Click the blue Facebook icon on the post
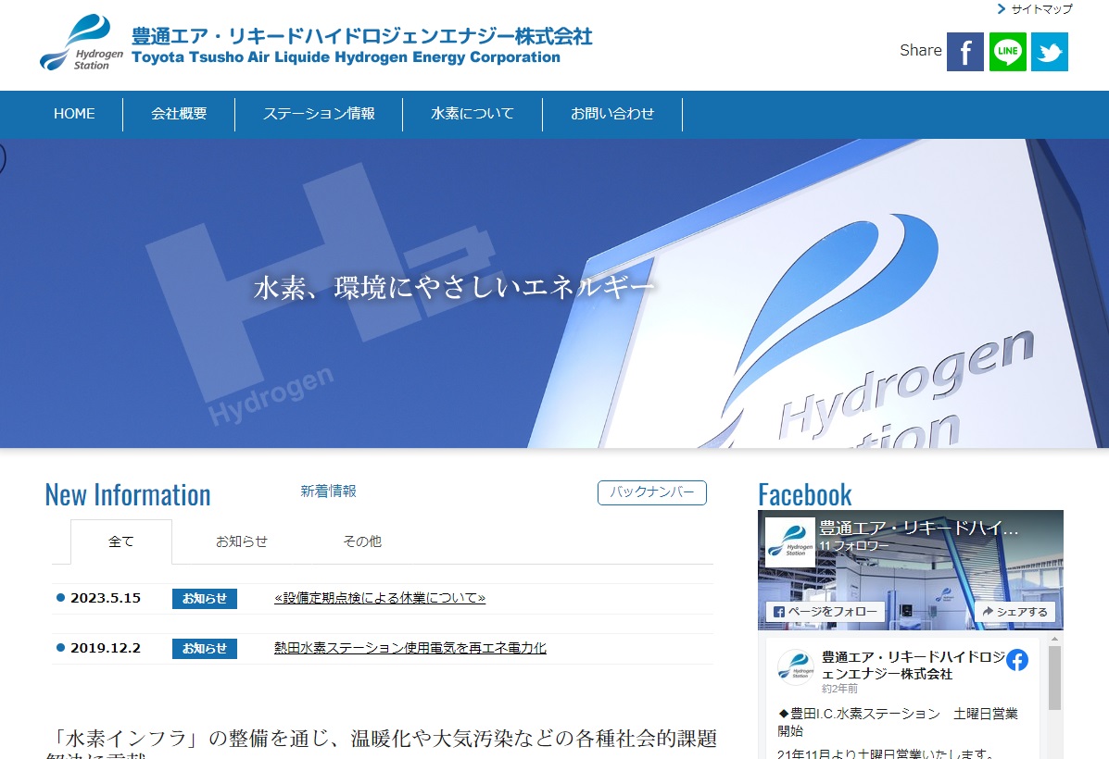 1017,660
